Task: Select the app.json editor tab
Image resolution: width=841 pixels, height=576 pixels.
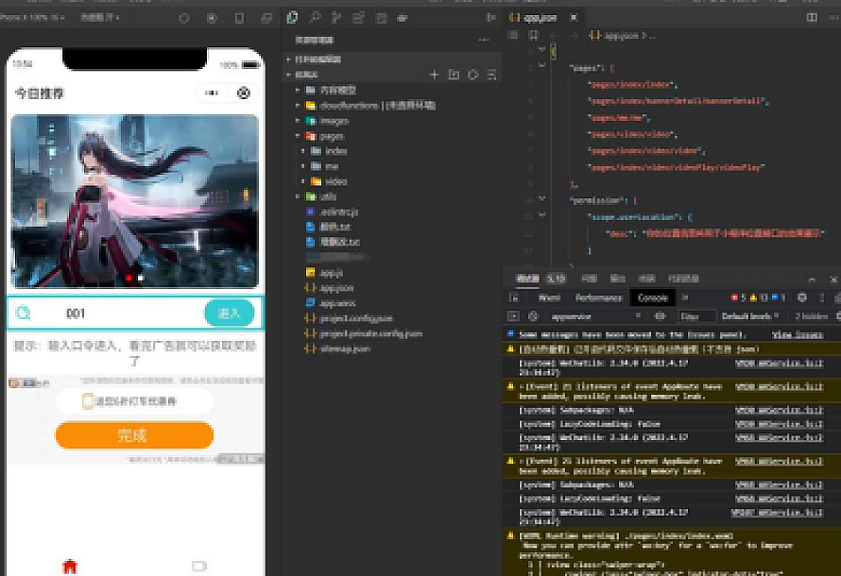Action: point(539,17)
